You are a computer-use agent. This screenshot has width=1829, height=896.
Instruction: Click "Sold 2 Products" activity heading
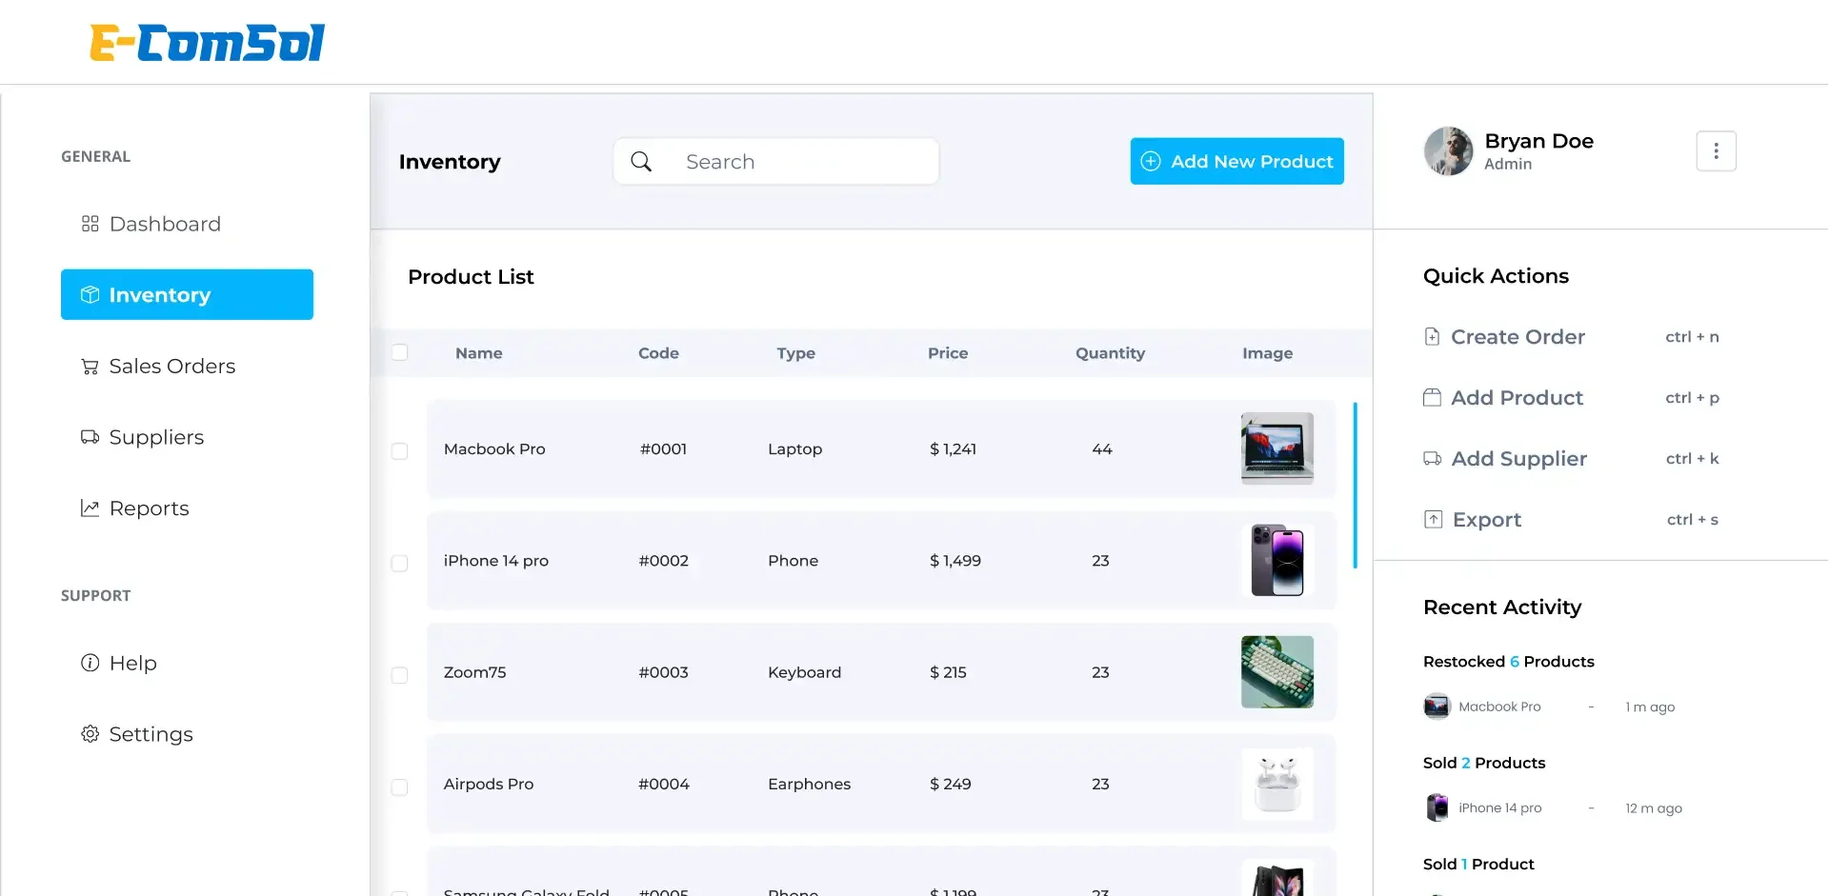[x=1484, y=763]
